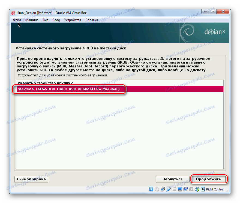Open the network adapters status icon

tap(163, 189)
